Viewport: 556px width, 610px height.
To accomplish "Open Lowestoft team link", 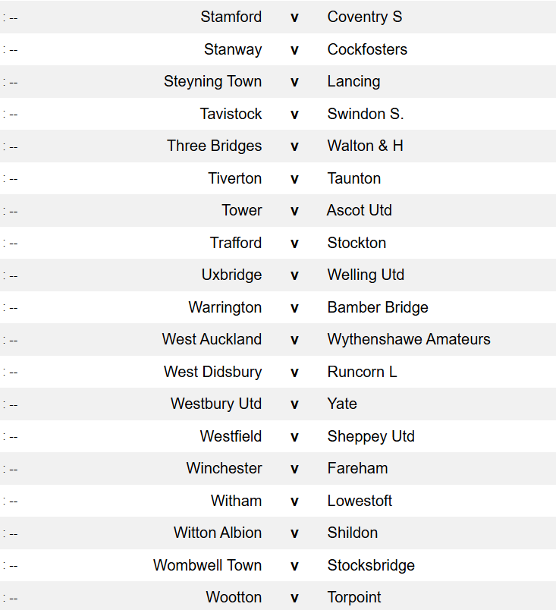I will point(360,501).
